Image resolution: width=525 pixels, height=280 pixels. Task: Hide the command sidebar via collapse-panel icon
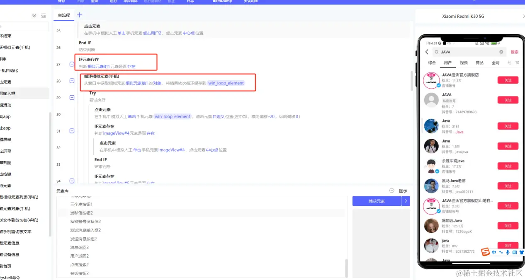44,16
